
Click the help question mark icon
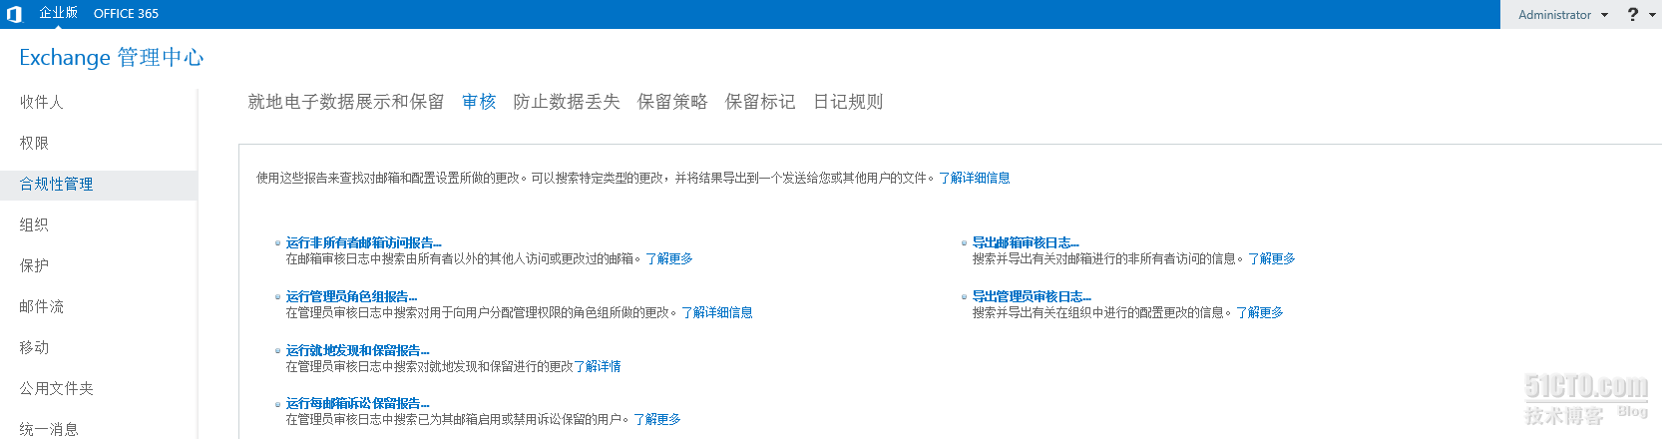(x=1633, y=14)
